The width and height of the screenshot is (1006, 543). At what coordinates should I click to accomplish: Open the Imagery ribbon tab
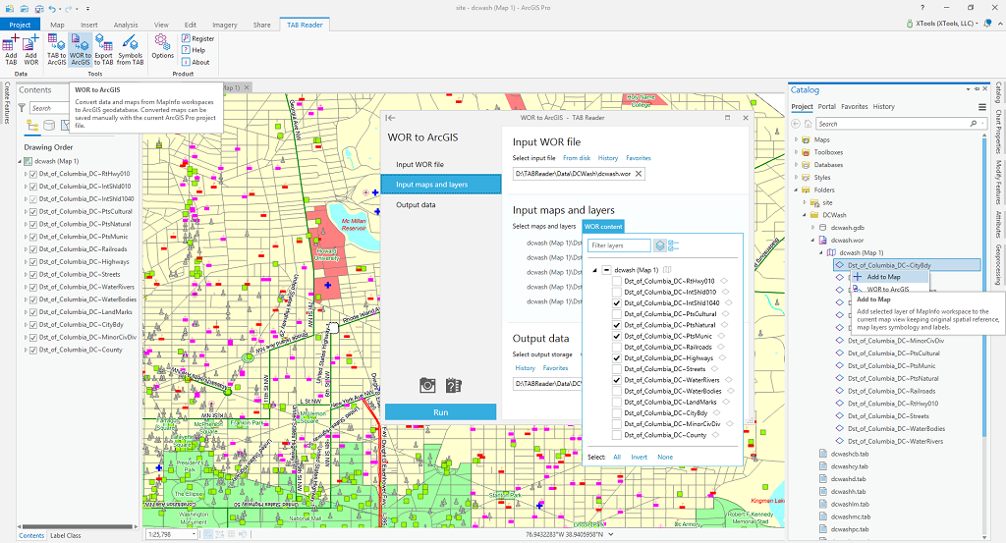coord(225,25)
